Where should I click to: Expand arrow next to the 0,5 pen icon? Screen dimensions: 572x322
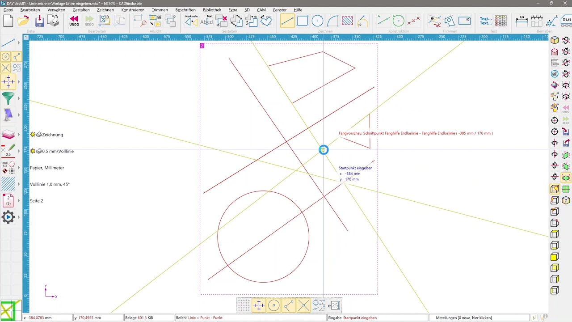tap(19, 151)
